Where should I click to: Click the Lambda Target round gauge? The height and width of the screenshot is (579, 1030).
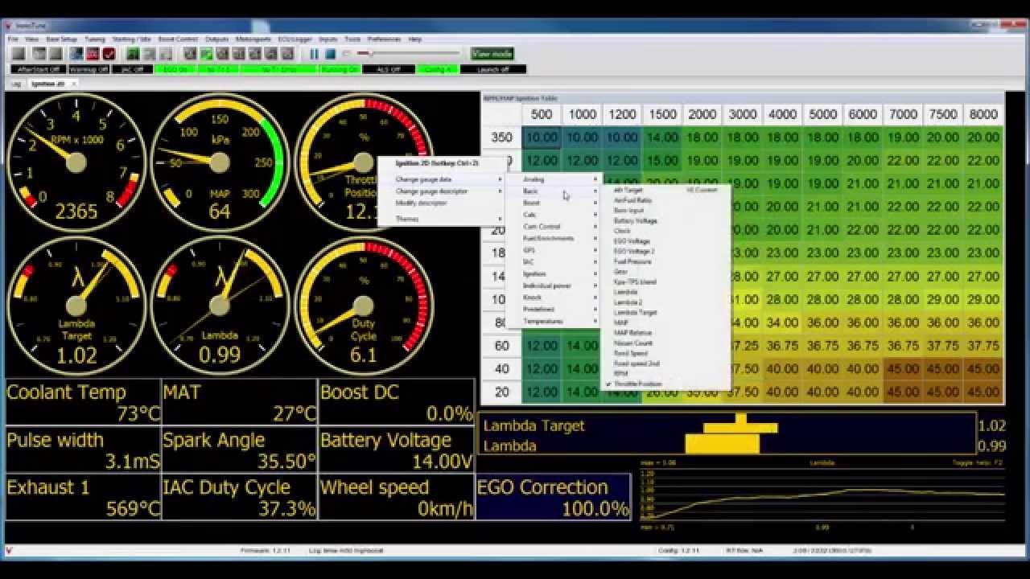(76, 306)
